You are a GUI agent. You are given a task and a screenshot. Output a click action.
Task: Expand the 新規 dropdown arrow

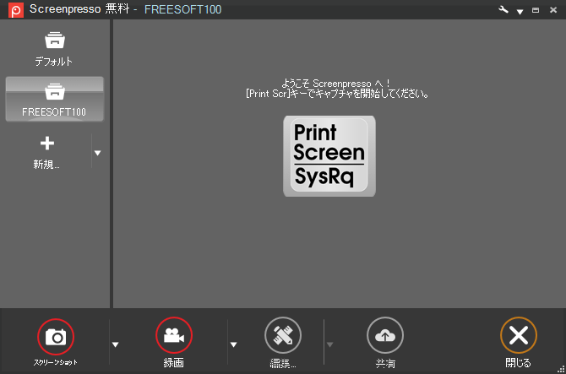[x=97, y=153]
